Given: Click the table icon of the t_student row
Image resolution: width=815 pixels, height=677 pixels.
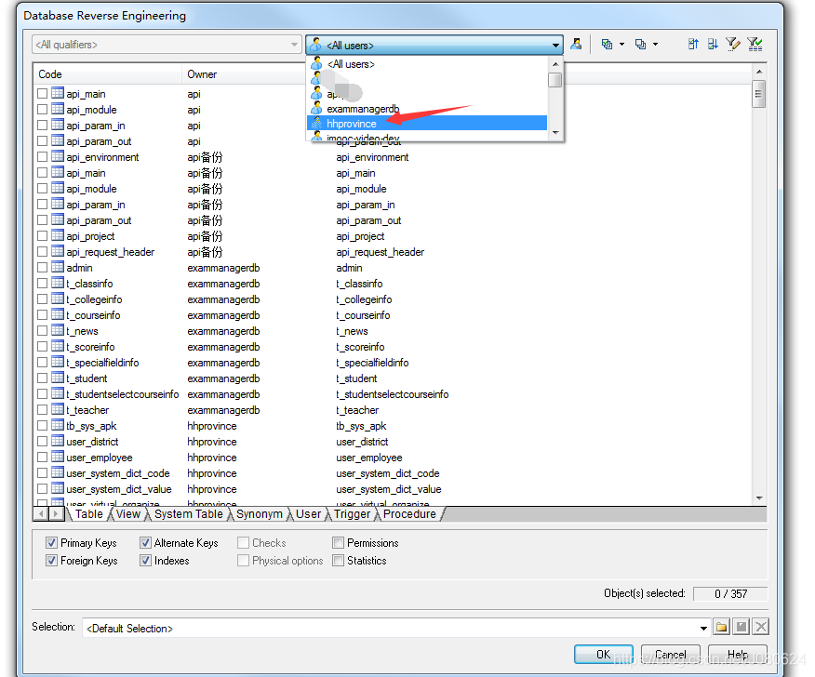Looking at the screenshot, I should (x=57, y=378).
